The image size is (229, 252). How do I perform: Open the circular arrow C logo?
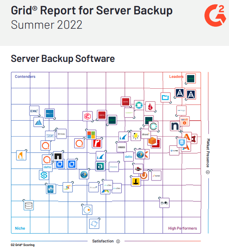[x=154, y=126]
